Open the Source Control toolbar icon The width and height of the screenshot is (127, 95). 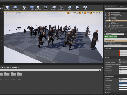click(x=15, y=7)
